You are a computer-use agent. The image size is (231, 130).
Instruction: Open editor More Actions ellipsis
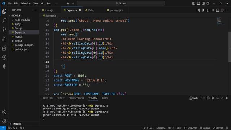click(x=227, y=10)
